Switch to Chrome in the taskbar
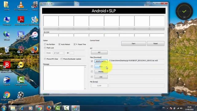This screenshot has height=111, width=197. point(40,108)
